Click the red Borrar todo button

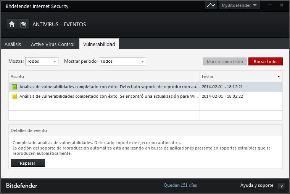(266, 62)
